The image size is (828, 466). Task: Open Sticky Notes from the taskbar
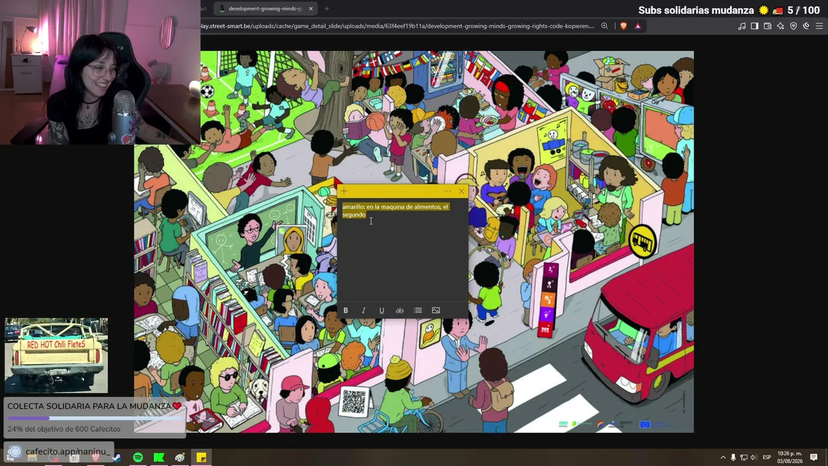pyautogui.click(x=201, y=458)
